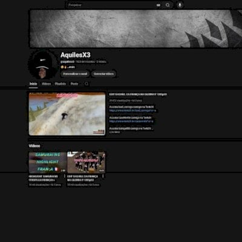Screen dimensions: 242x242
Task: Open the featured video title link
Action: (x=138, y=94)
